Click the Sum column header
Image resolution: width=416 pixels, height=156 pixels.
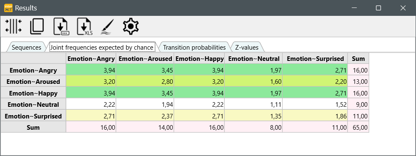click(x=358, y=59)
